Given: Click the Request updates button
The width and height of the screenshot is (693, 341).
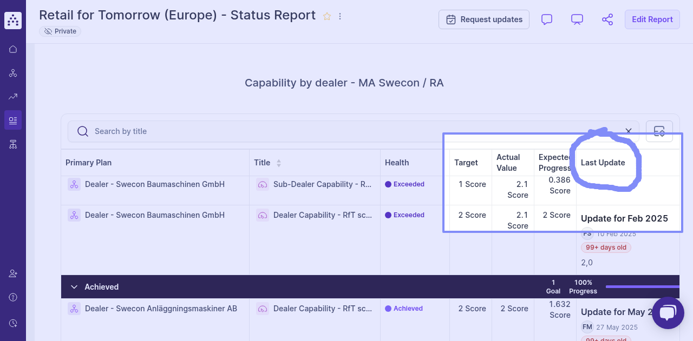Looking at the screenshot, I should click(x=483, y=19).
